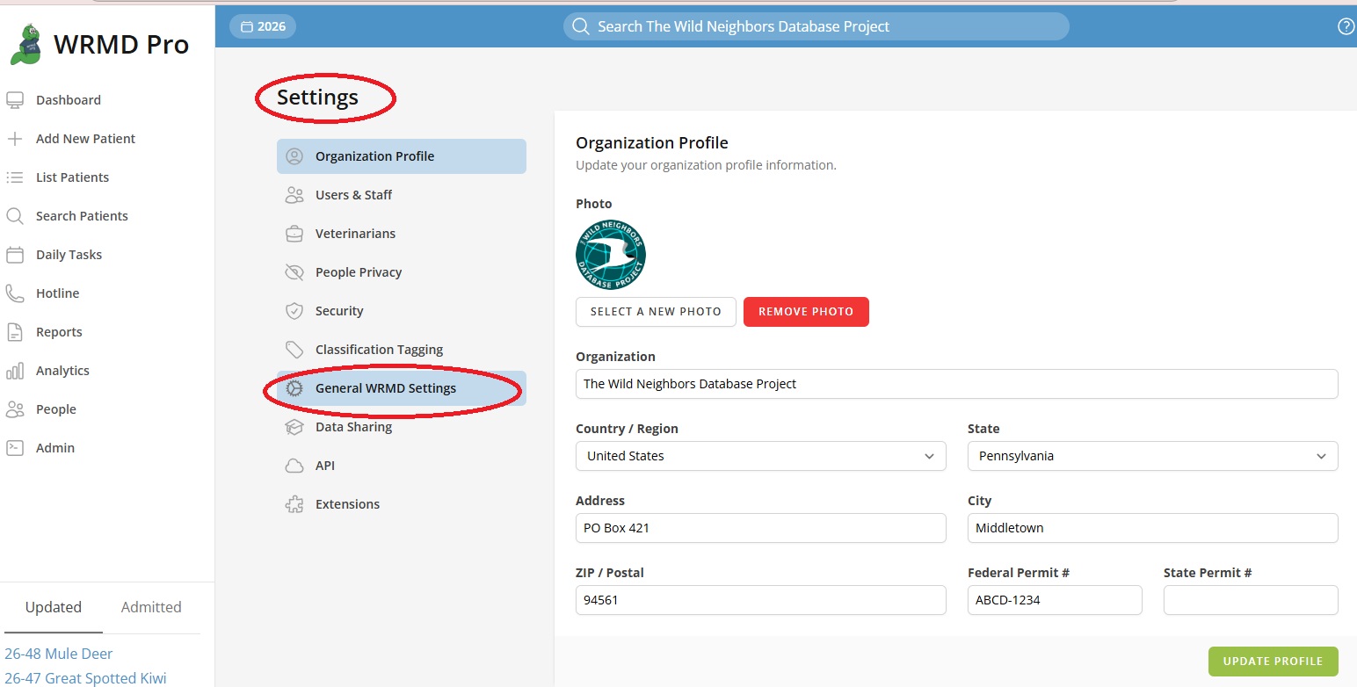The width and height of the screenshot is (1357, 687).
Task: Click the People Privacy crossed-eye icon
Action: (294, 272)
